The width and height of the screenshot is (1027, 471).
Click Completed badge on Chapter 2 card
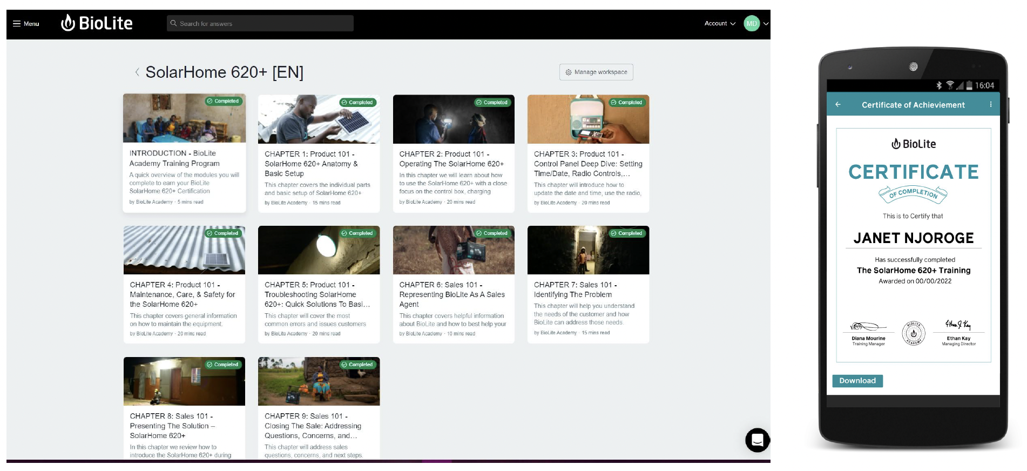pyautogui.click(x=492, y=102)
